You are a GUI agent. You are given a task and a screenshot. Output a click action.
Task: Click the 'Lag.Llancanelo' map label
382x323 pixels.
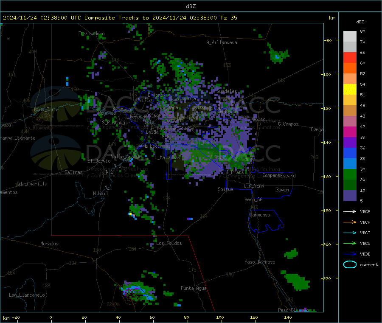pyautogui.click(x=27, y=295)
